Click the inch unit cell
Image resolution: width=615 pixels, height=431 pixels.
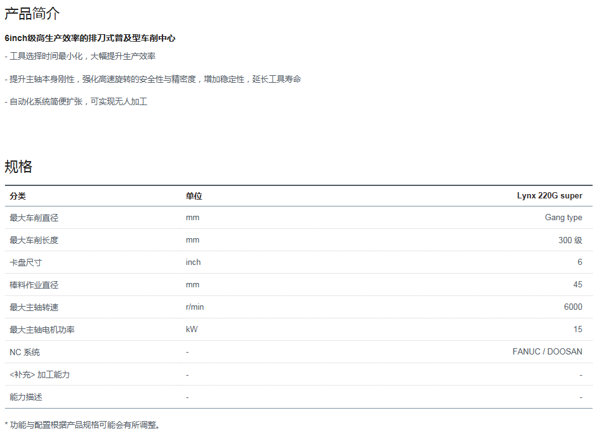(193, 262)
